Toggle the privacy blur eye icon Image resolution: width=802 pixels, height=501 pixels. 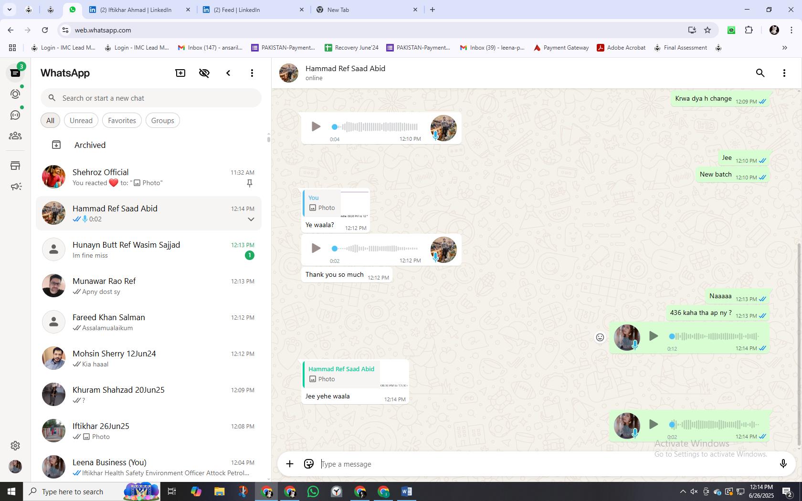204,73
